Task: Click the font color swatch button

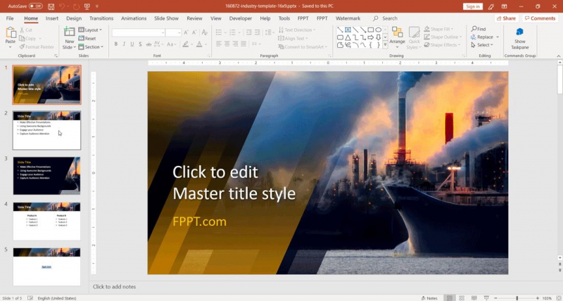Action: point(199,44)
